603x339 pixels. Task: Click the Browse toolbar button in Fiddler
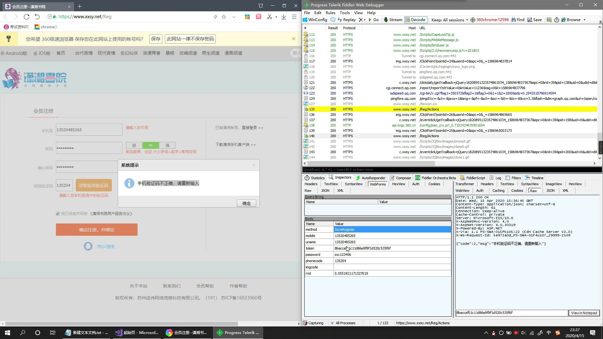tap(571, 19)
